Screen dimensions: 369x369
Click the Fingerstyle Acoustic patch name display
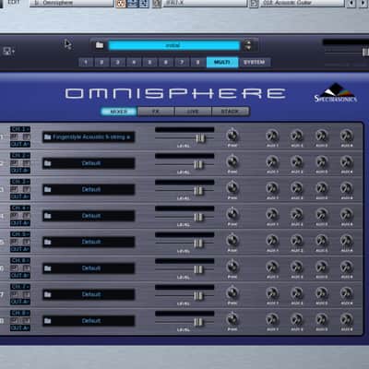[x=89, y=137]
